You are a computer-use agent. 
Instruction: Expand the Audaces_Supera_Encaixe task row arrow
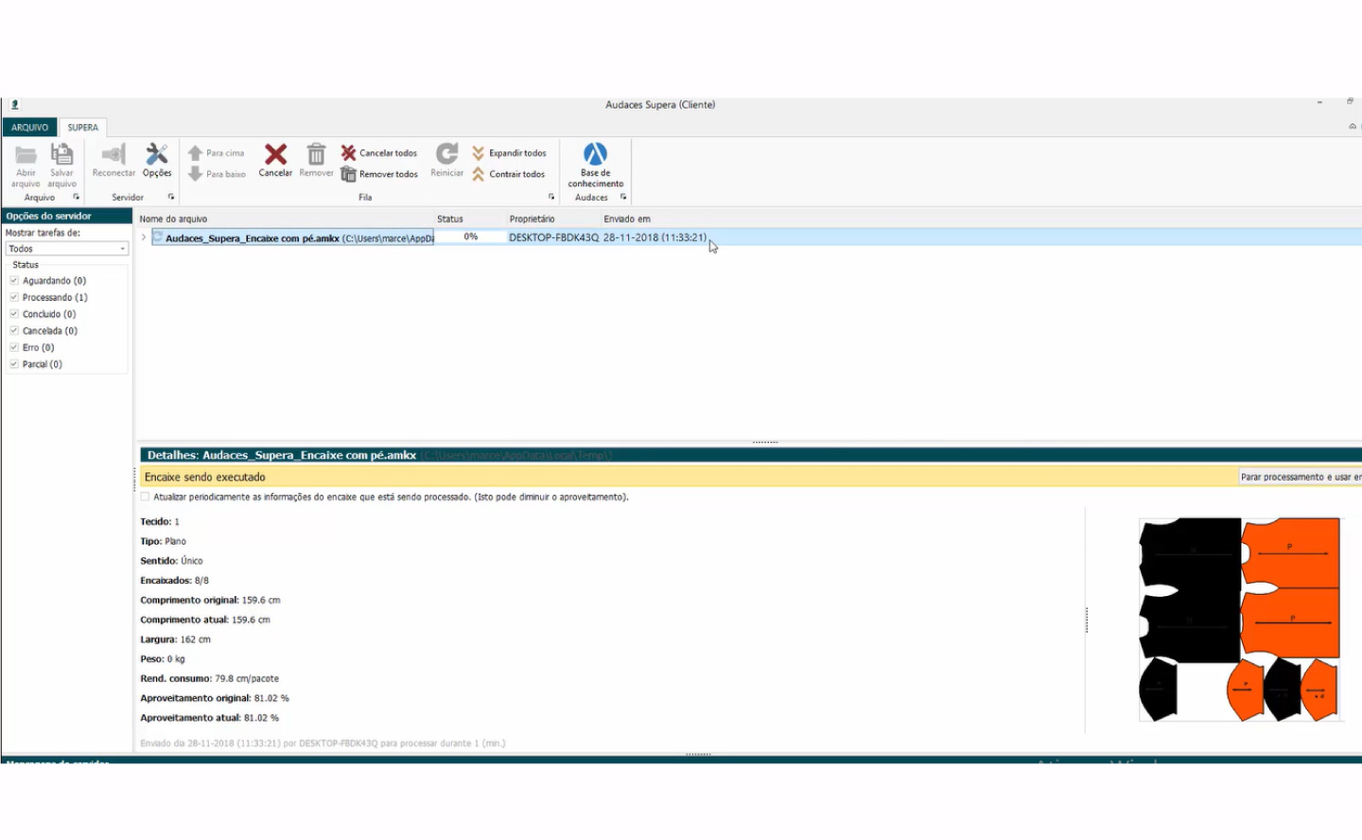[x=144, y=237]
